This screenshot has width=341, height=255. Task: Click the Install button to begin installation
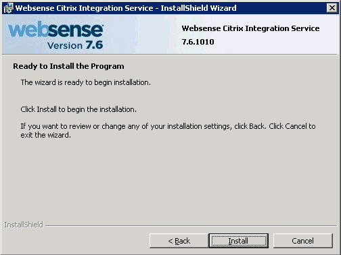(239, 241)
